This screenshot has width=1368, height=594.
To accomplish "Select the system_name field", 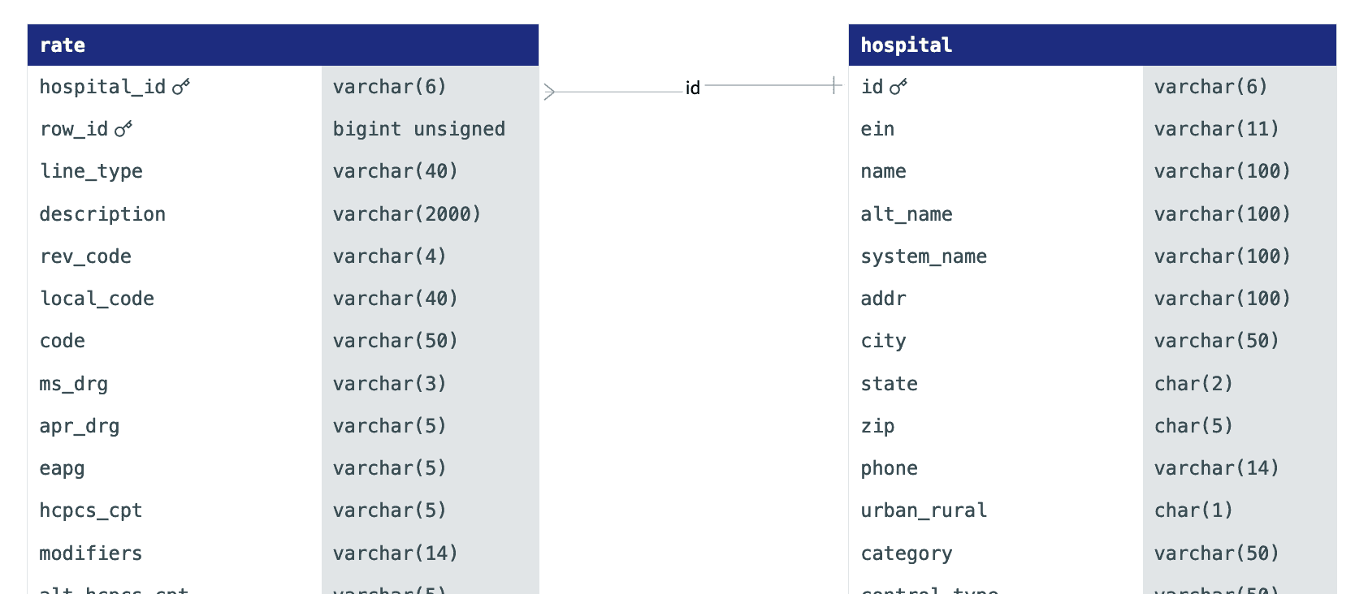I will point(1092,256).
